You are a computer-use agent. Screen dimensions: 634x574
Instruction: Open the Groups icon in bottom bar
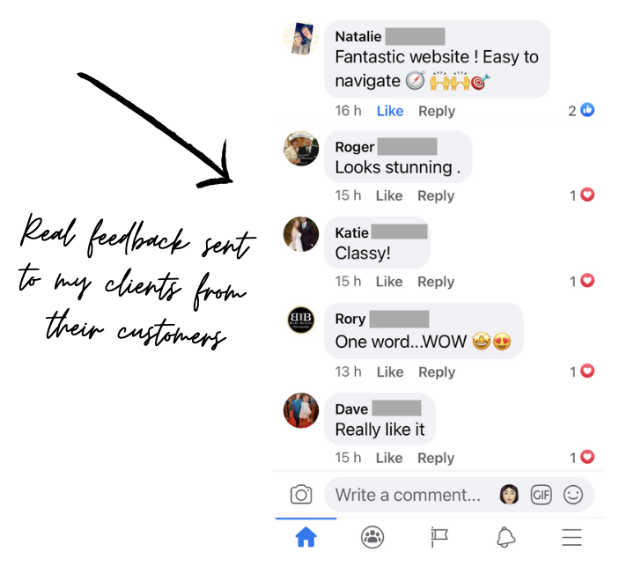pos(372,537)
